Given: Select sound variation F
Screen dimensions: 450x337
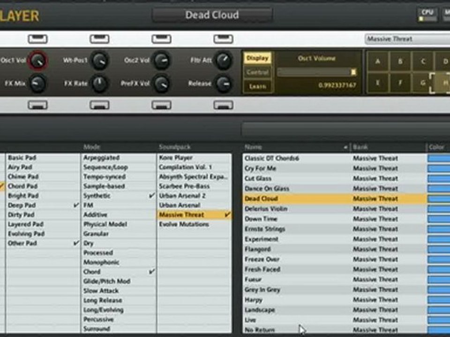Looking at the screenshot, I should 400,82.
